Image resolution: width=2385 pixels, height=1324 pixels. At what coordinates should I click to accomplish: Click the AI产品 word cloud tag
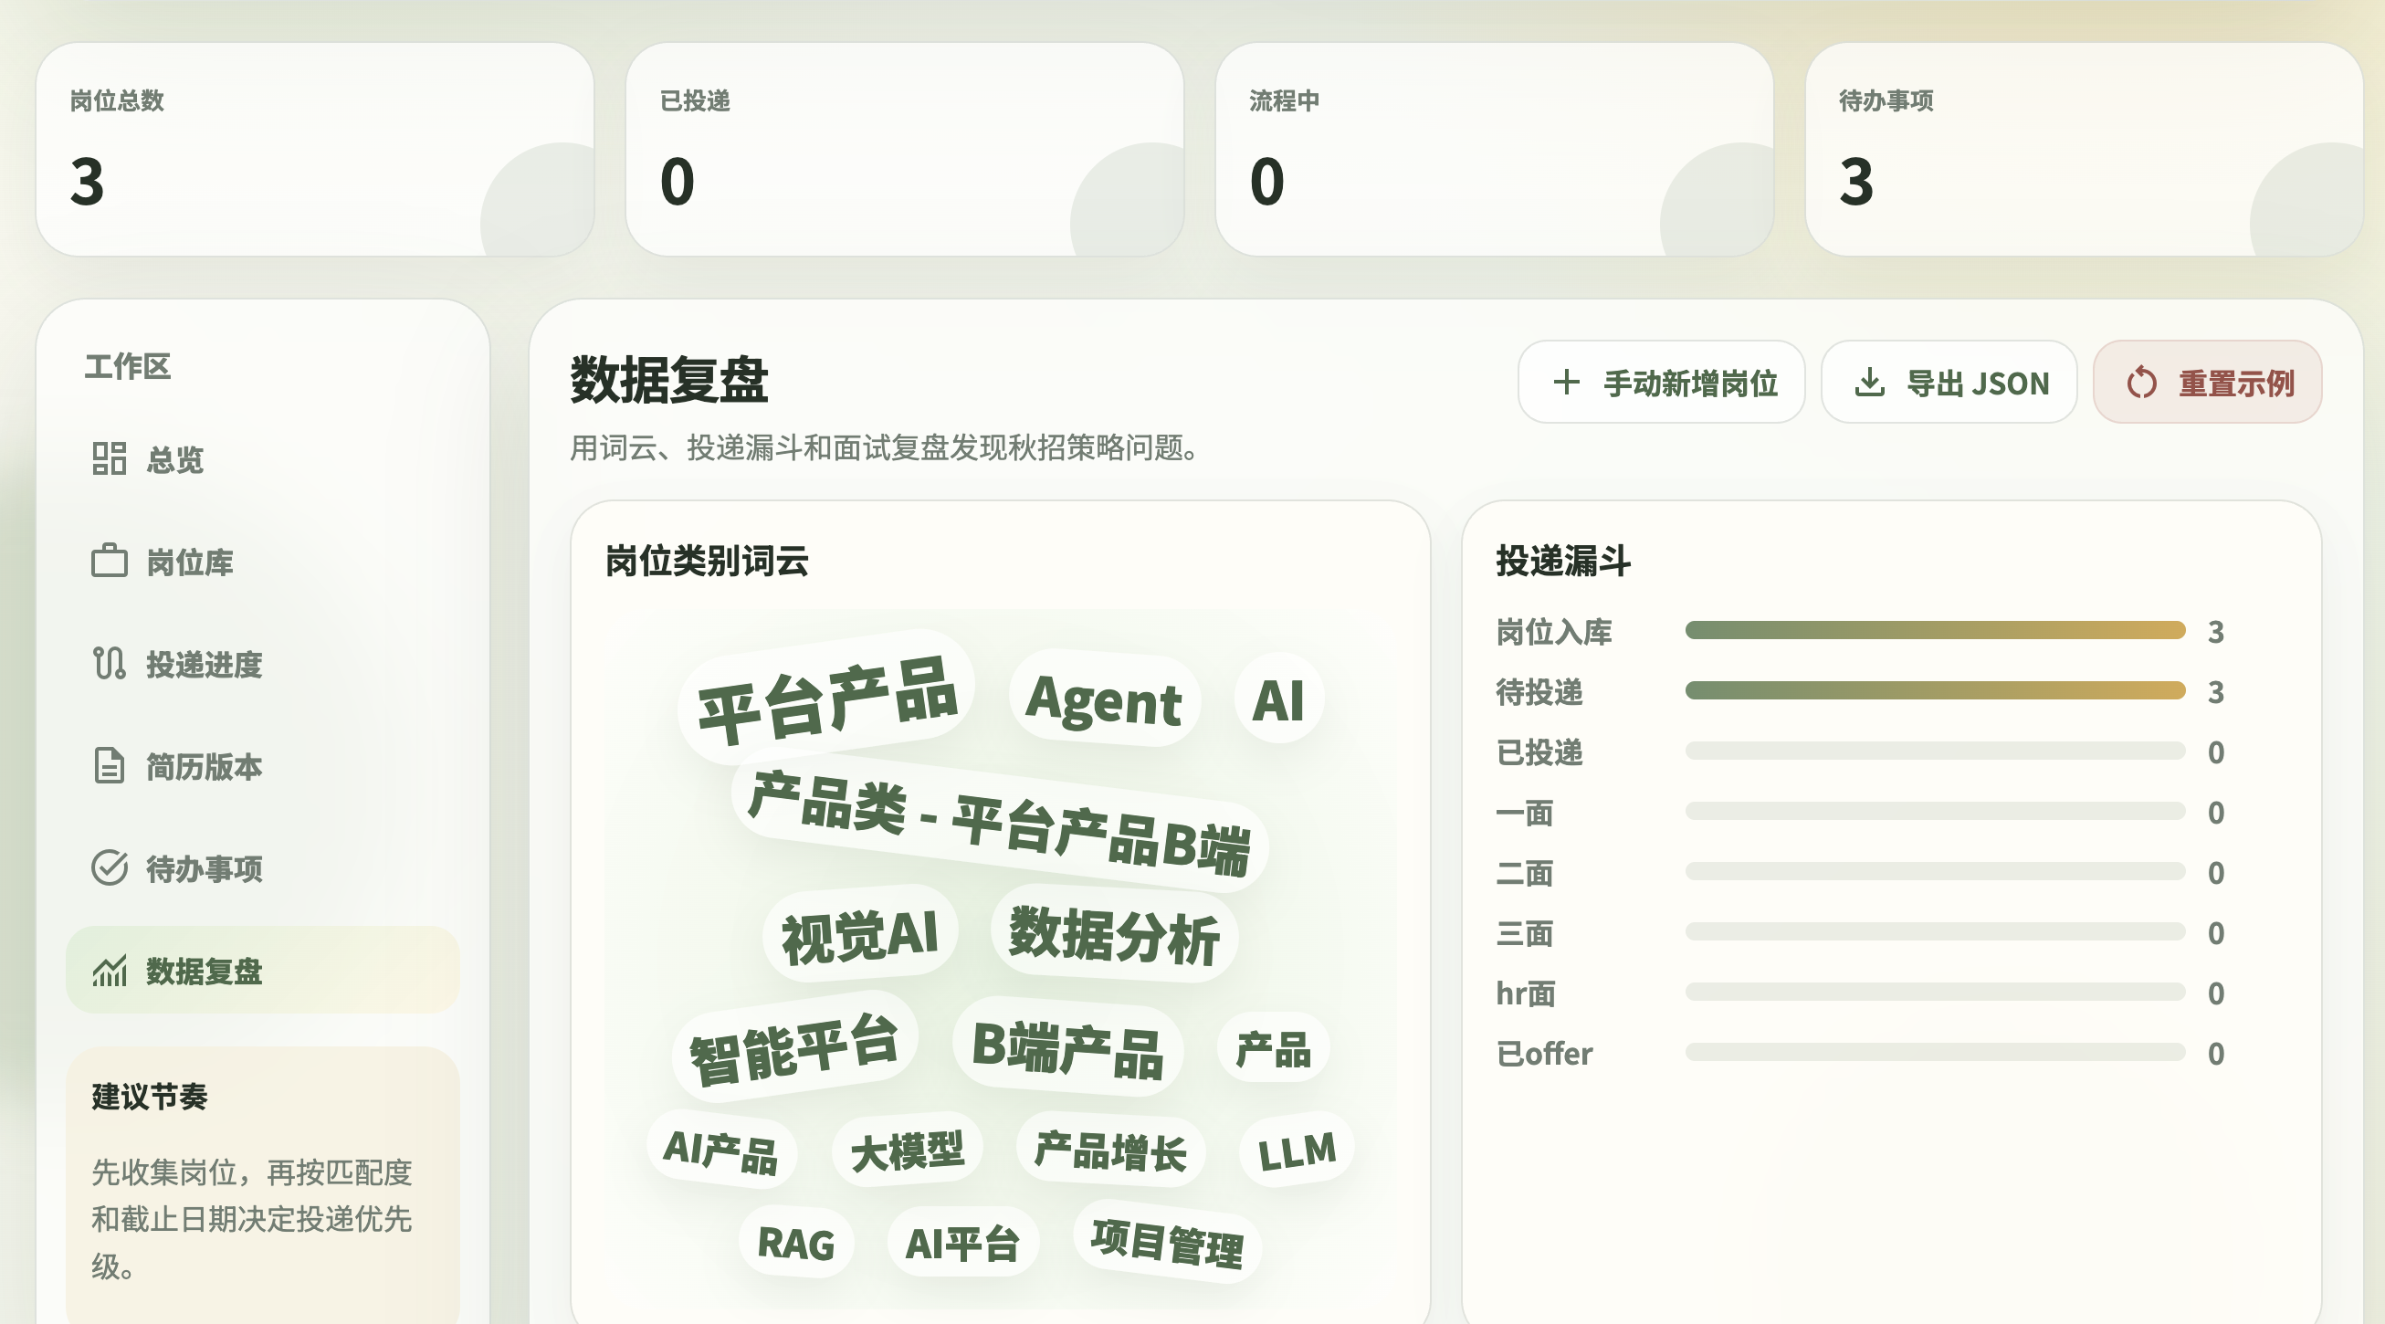721,1149
